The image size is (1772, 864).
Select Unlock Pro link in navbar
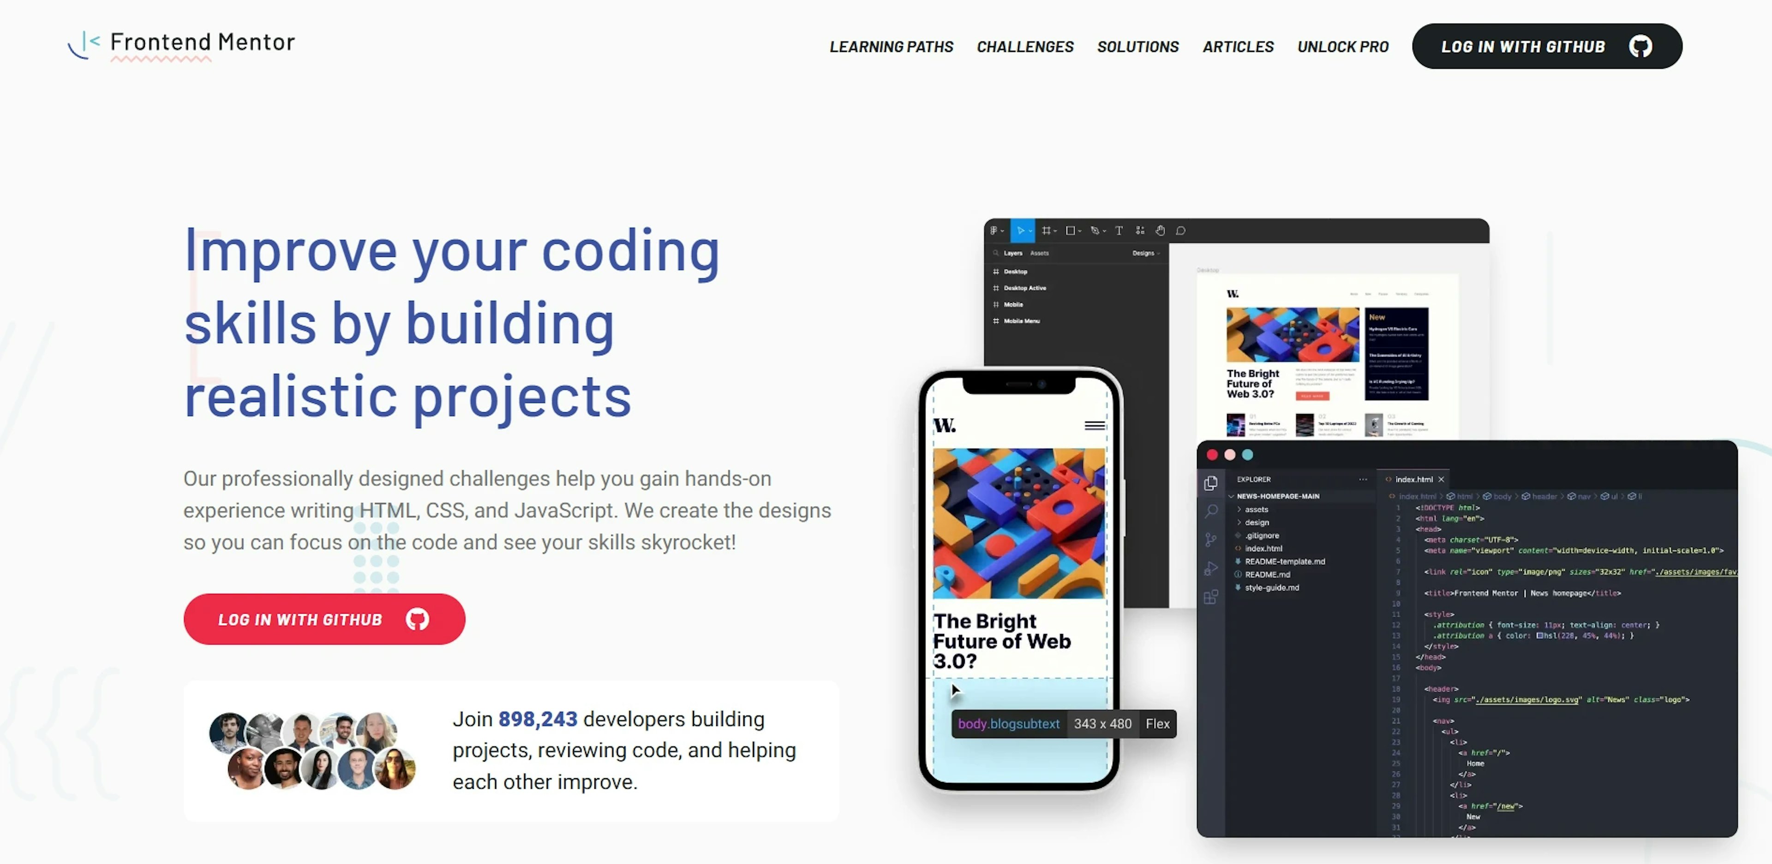(x=1344, y=45)
